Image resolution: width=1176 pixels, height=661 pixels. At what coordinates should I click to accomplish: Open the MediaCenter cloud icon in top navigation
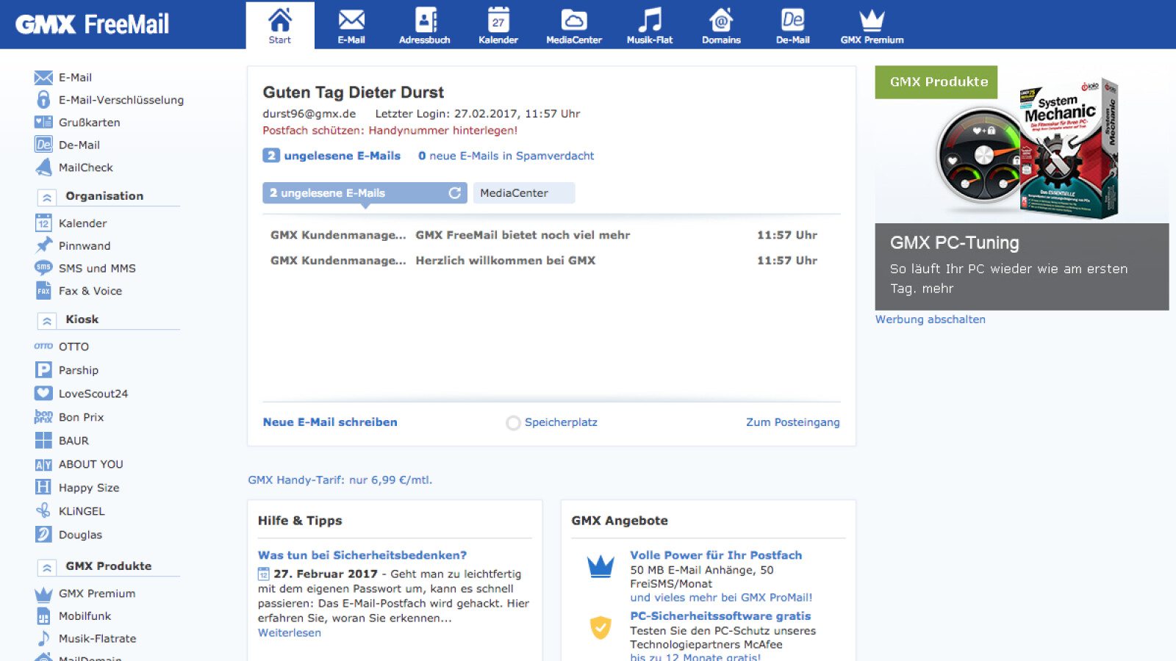[574, 20]
